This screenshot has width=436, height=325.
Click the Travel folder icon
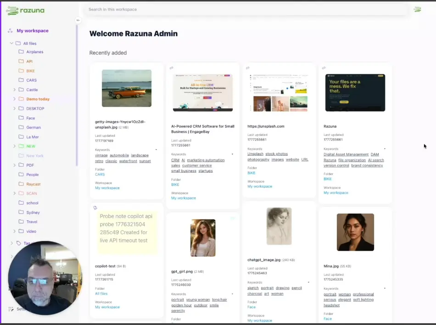pos(21,221)
